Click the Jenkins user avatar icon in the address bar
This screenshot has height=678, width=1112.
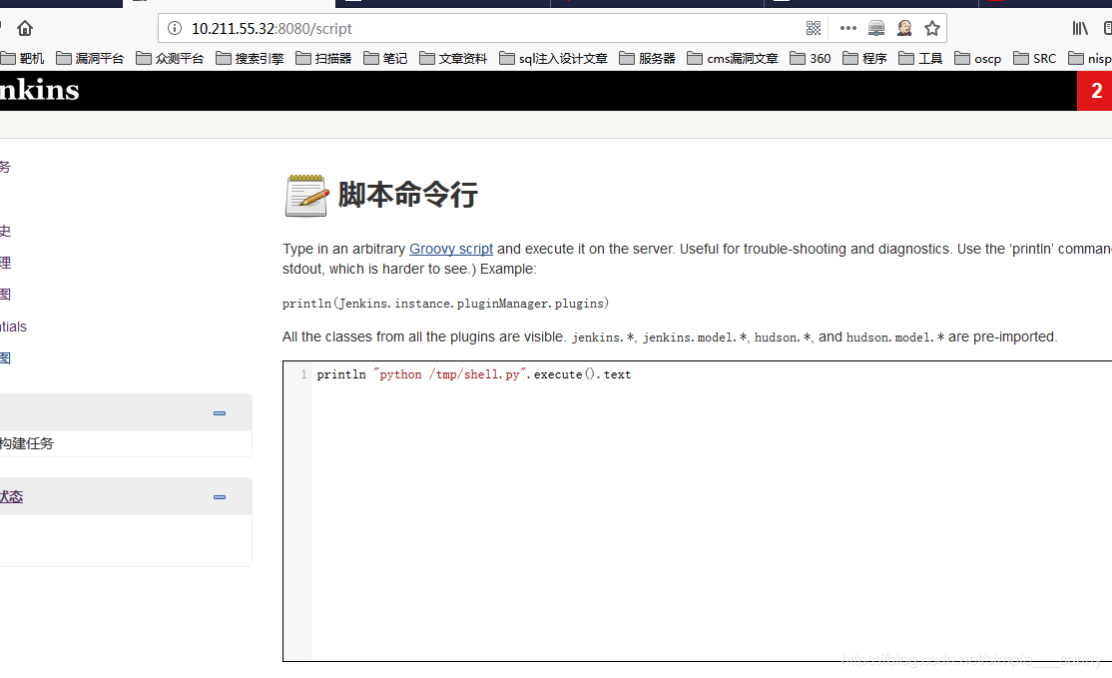pos(903,28)
